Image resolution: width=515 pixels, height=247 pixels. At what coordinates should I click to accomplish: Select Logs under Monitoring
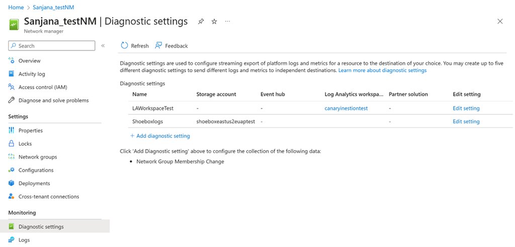(24, 240)
